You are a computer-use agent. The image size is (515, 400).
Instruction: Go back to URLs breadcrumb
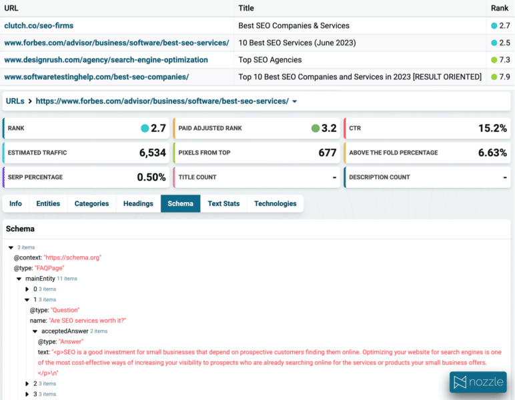tap(15, 101)
